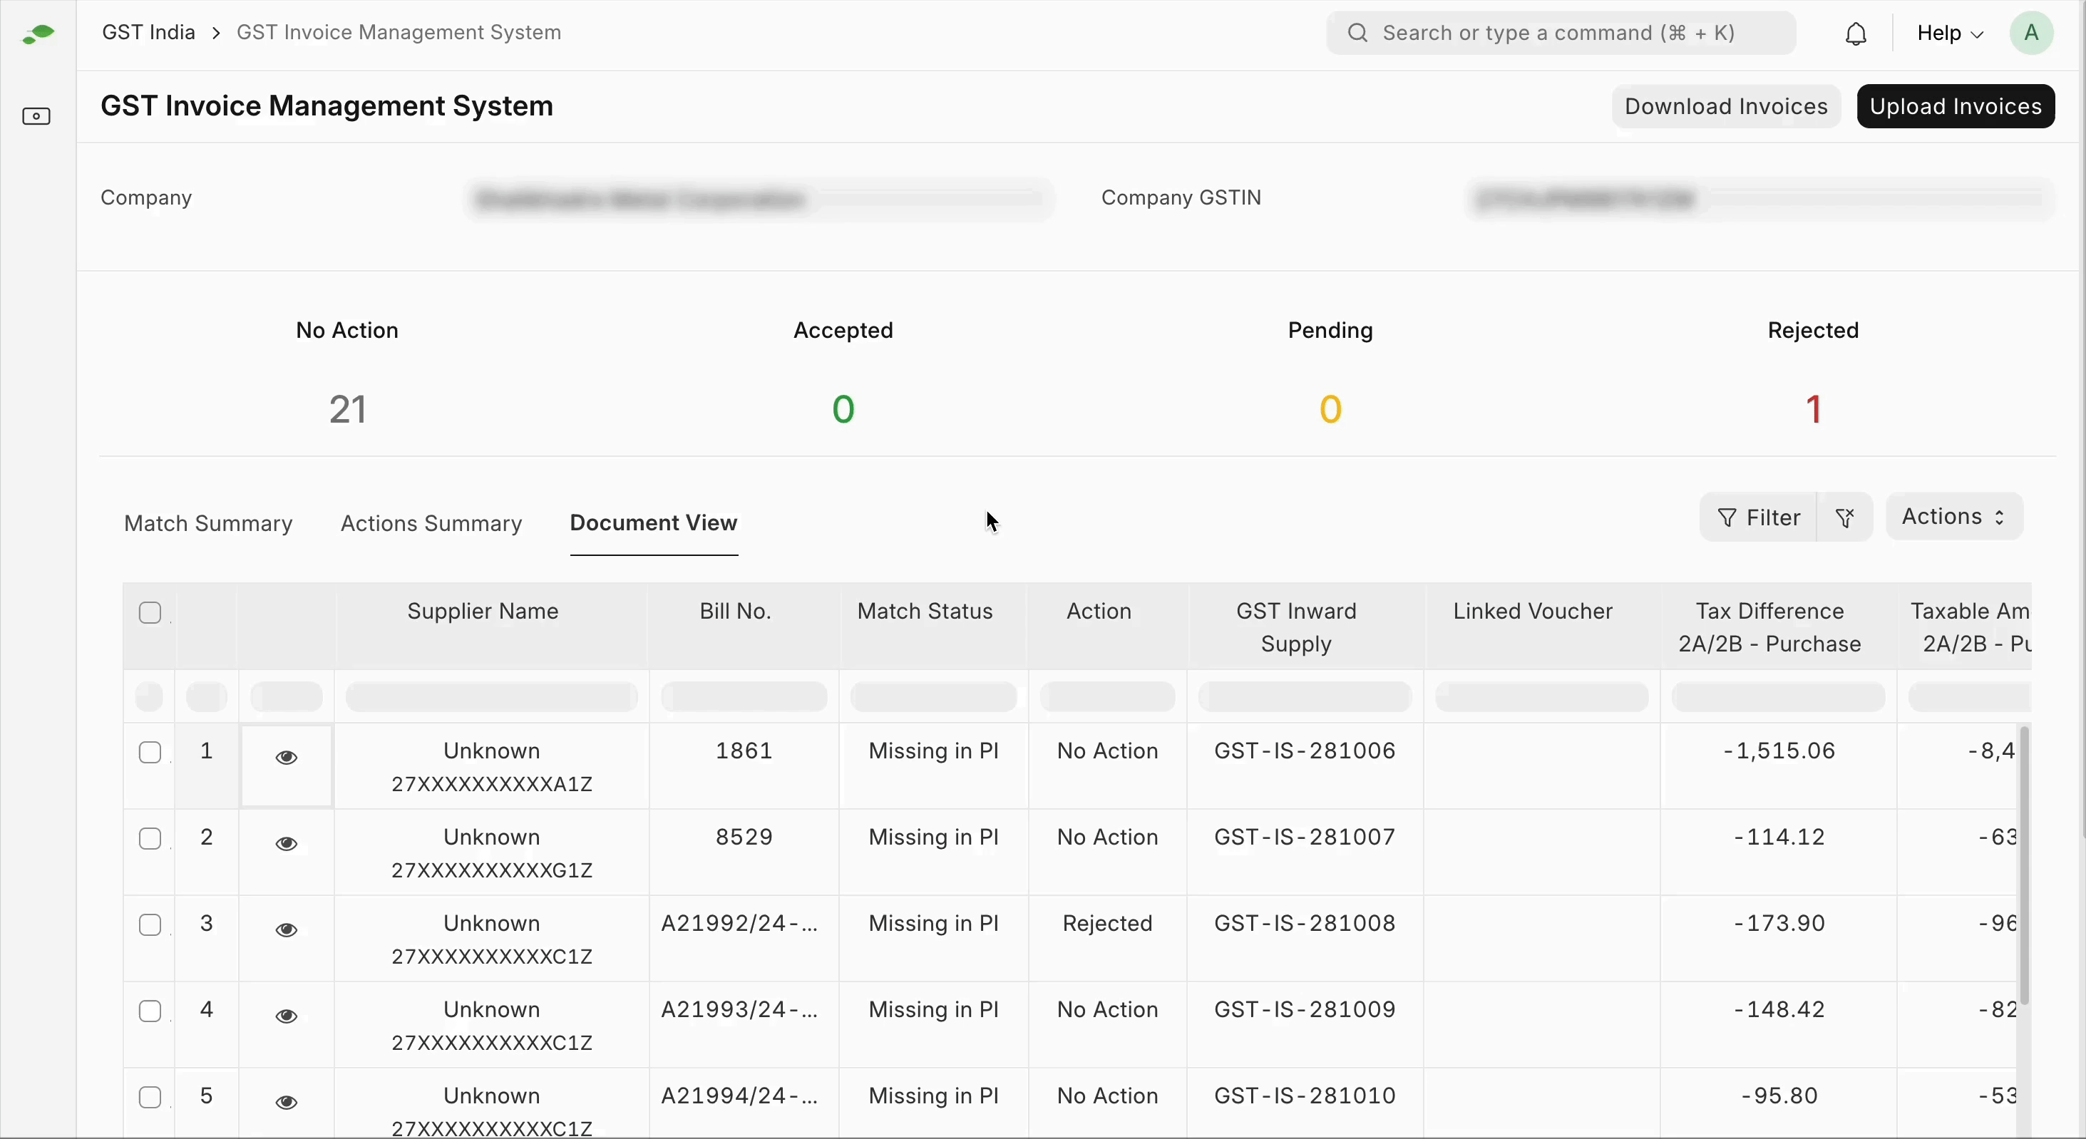Open row 2 invoice eye icon
2086x1139 pixels.
[287, 843]
